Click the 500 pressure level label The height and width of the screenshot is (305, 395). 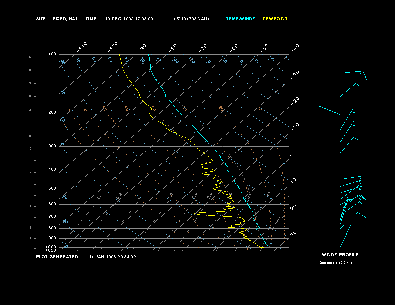pos(52,189)
